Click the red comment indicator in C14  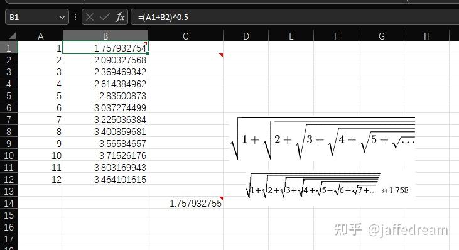click(x=221, y=198)
